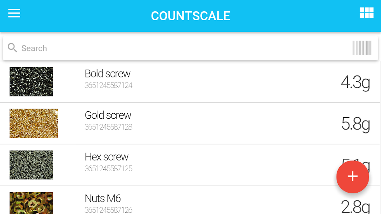Click barcode number 3651245587128
381x214 pixels.
point(108,127)
